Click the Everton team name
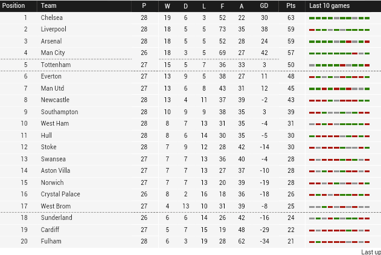 (51, 76)
